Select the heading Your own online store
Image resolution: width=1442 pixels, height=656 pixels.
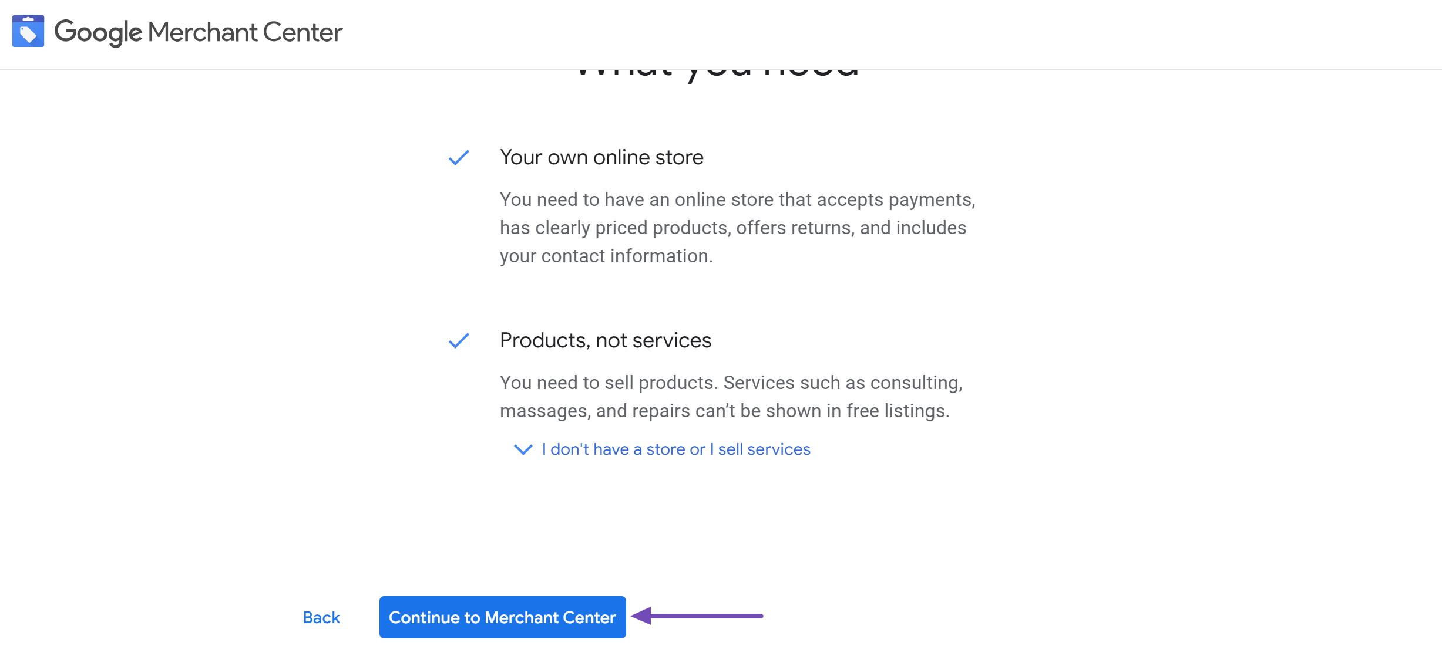click(x=601, y=157)
